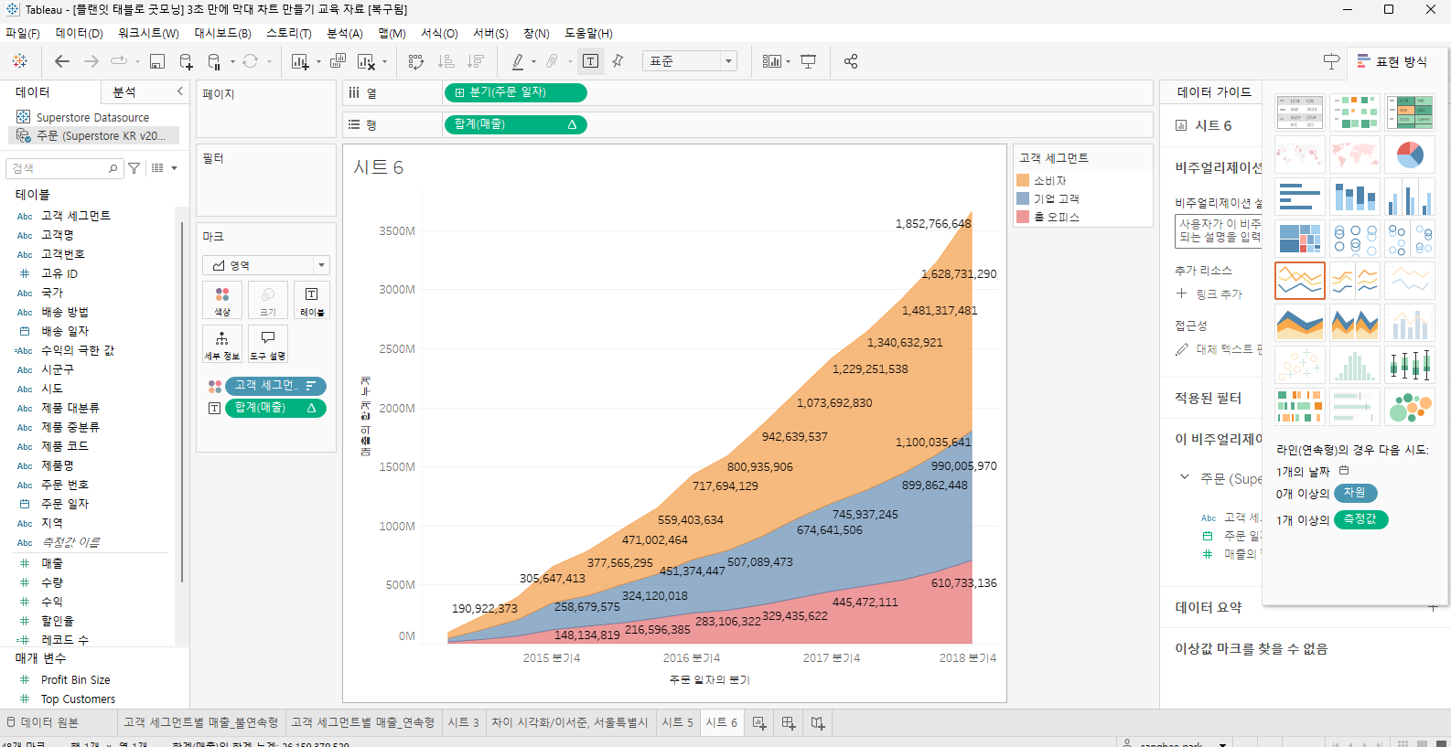Click the add new data source icon
The image size is (1451, 747).
[x=186, y=61]
